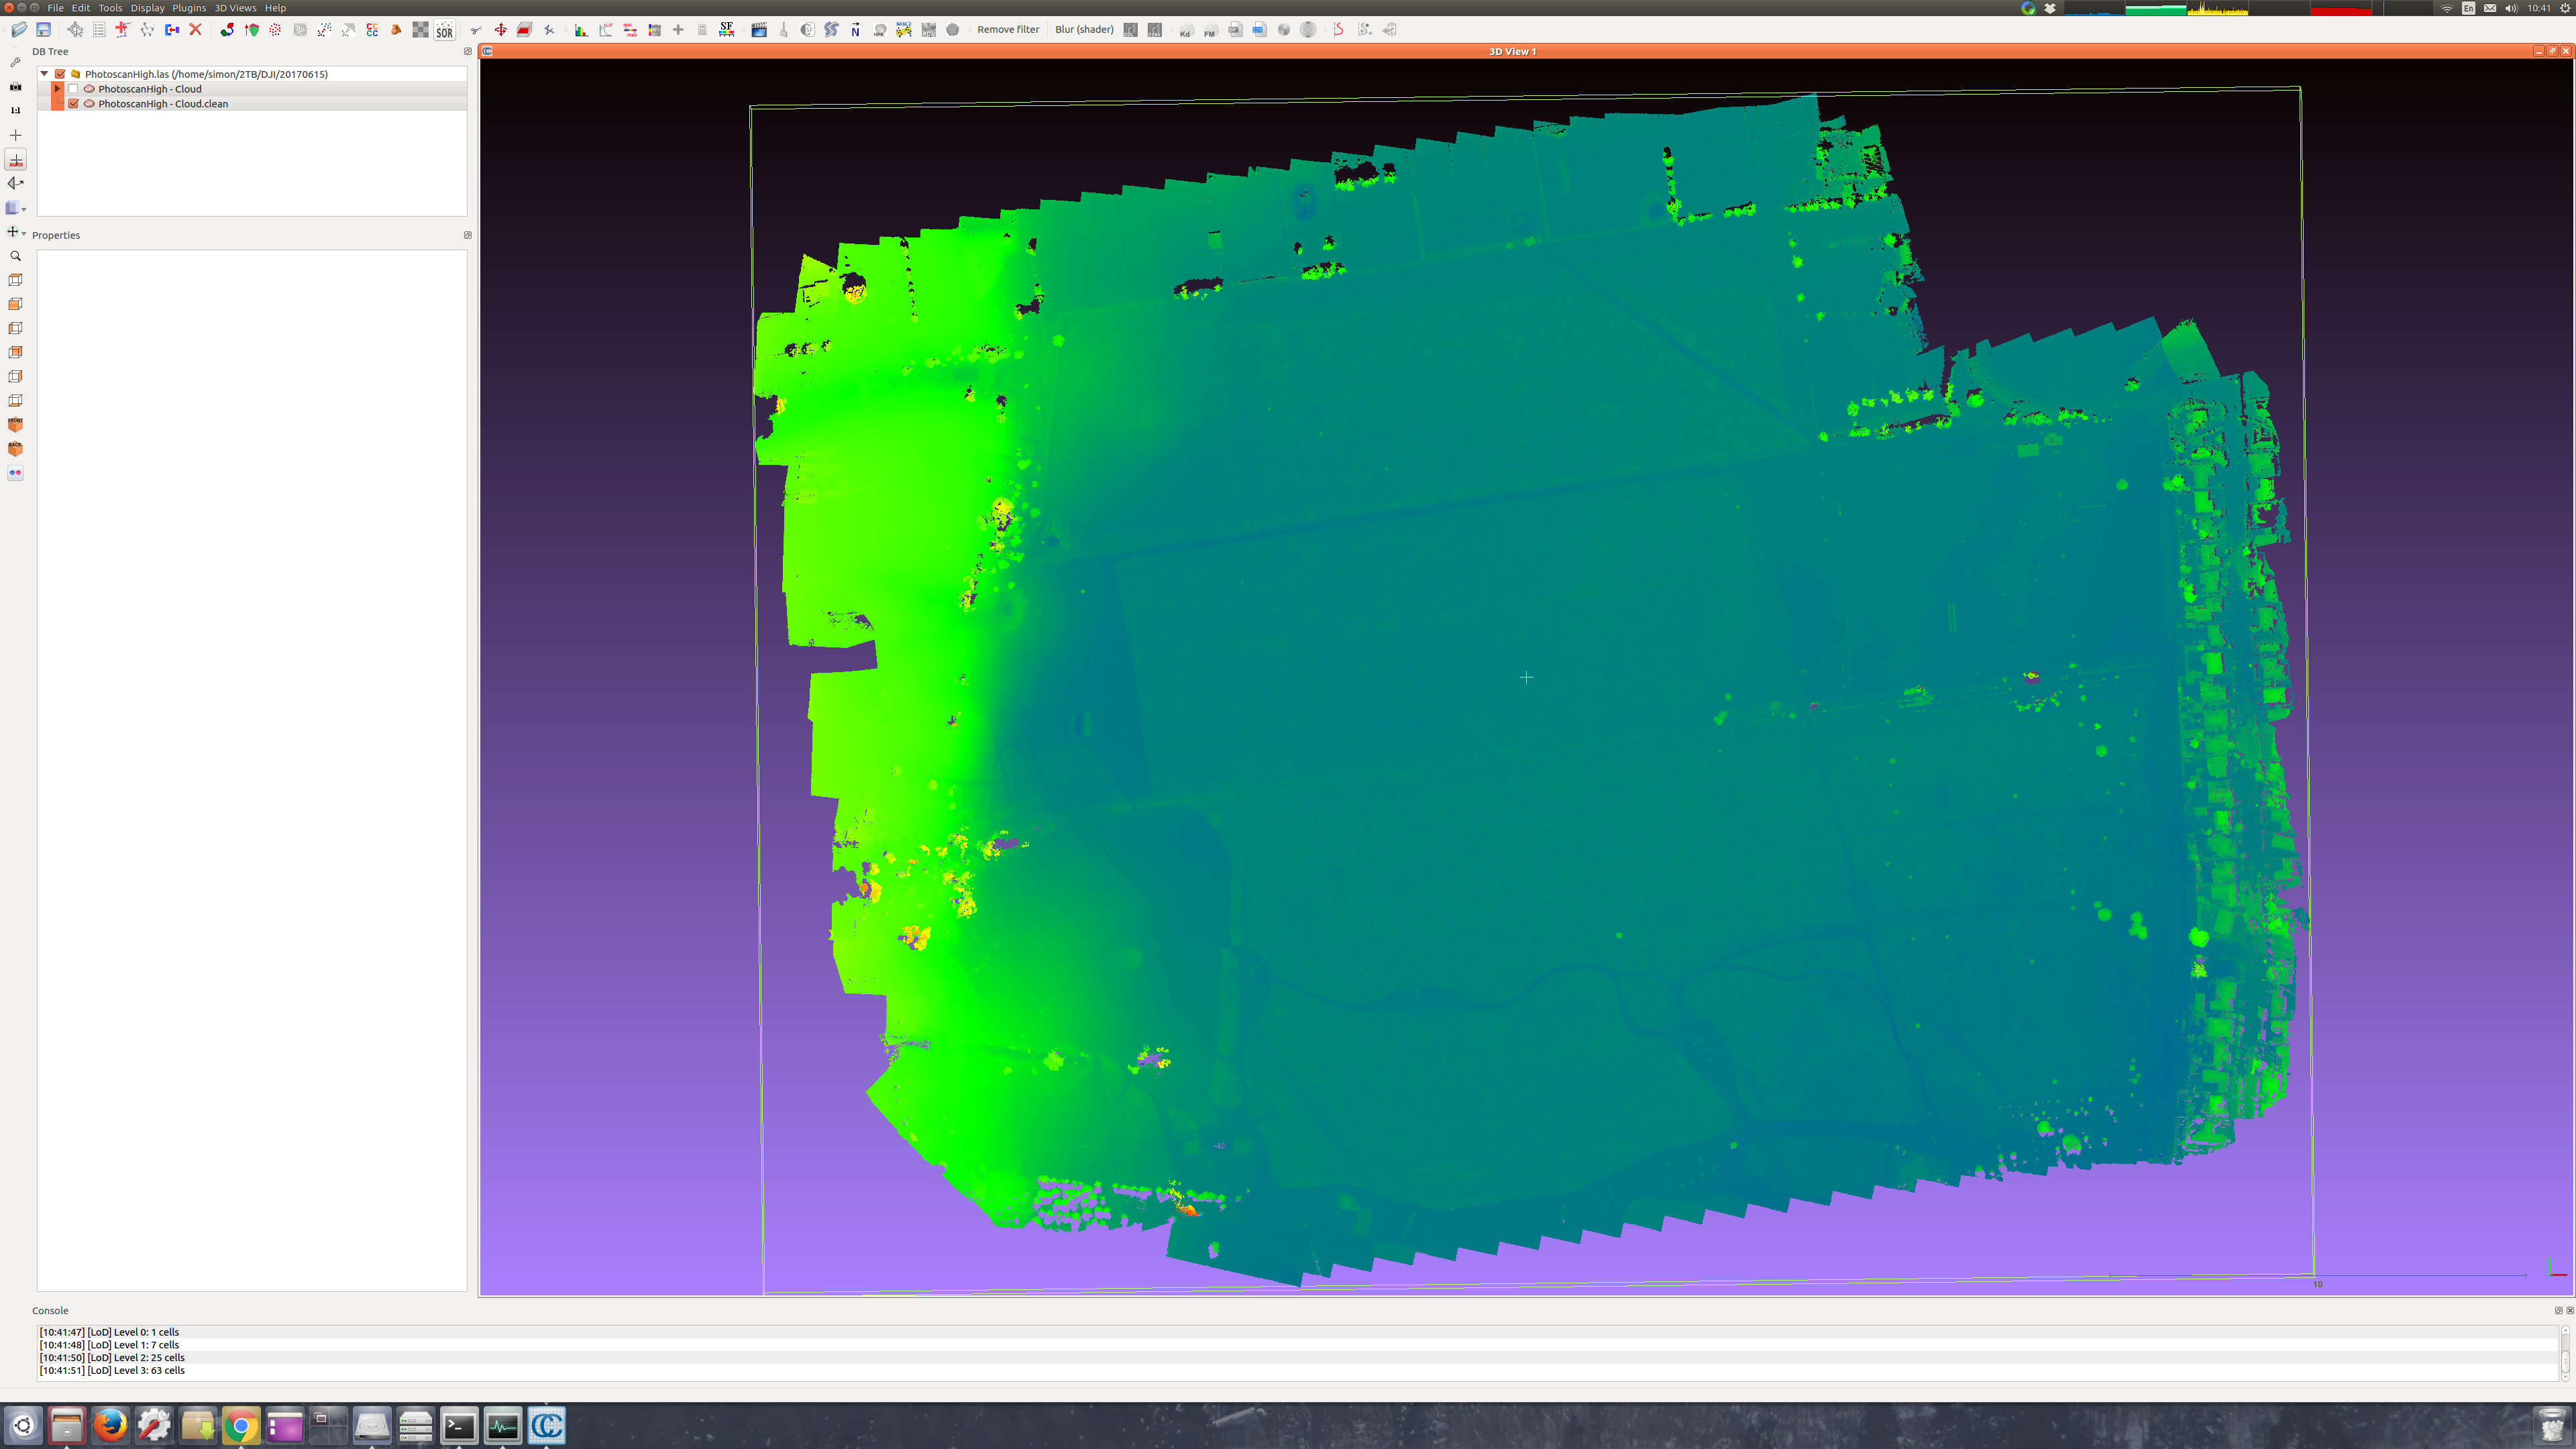Open the Terminal from the dock
The height and width of the screenshot is (1449, 2576).
[459, 1426]
